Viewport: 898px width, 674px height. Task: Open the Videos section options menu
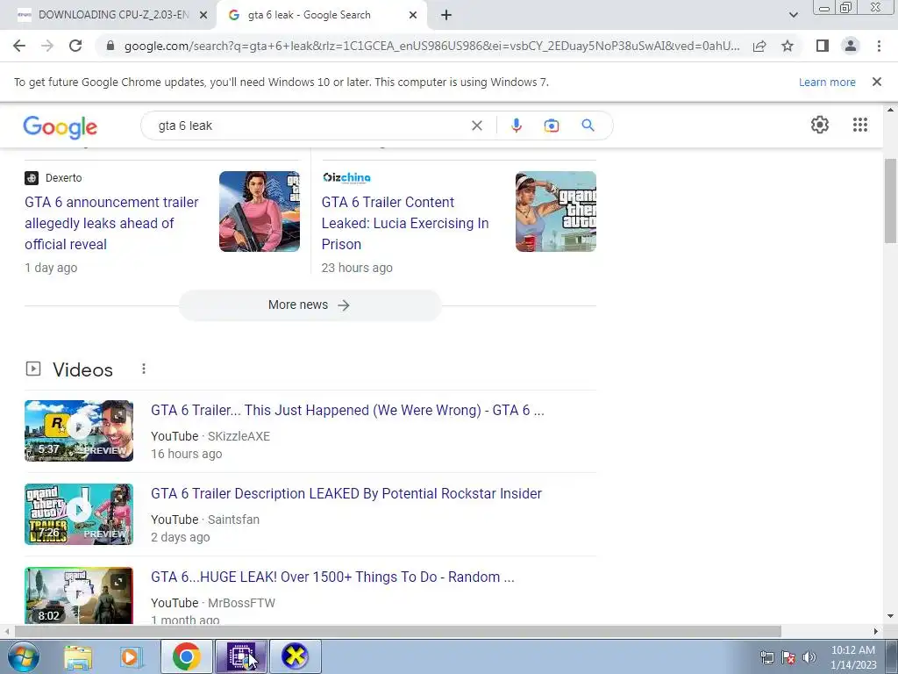tap(144, 369)
